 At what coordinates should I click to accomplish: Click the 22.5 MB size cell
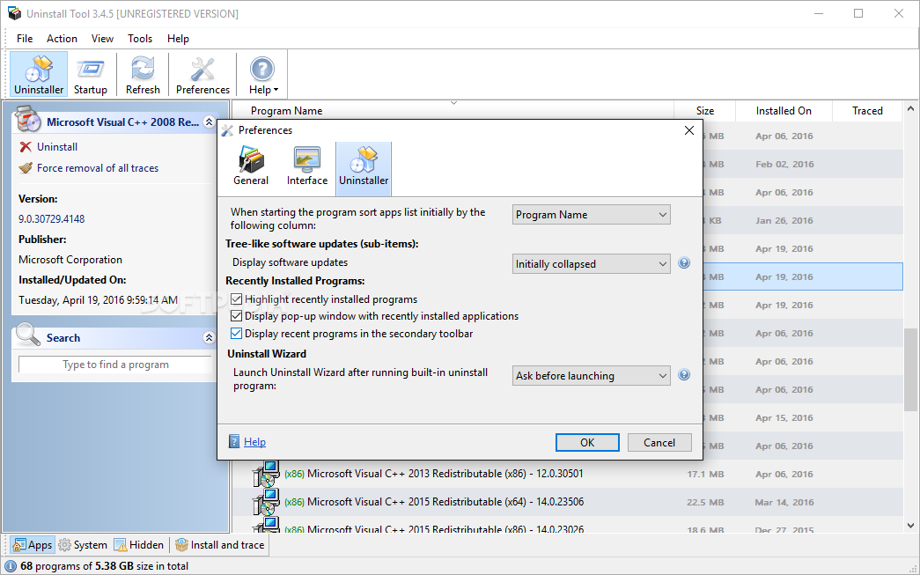[705, 502]
